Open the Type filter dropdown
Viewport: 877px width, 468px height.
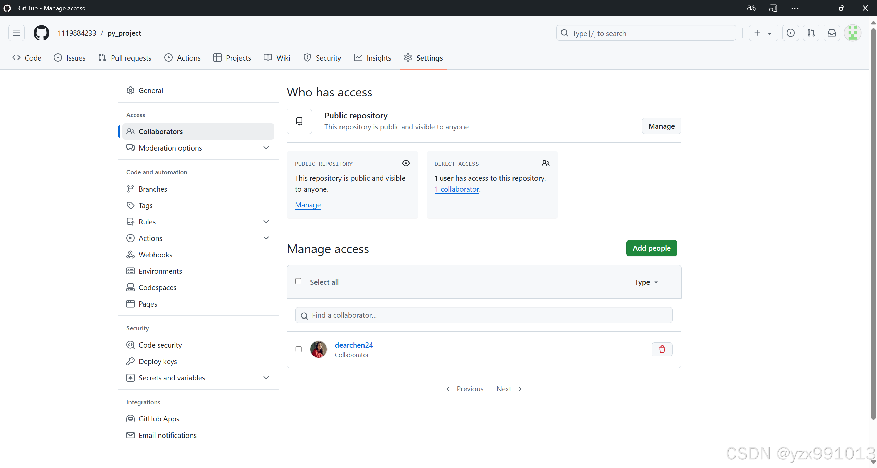click(x=646, y=282)
